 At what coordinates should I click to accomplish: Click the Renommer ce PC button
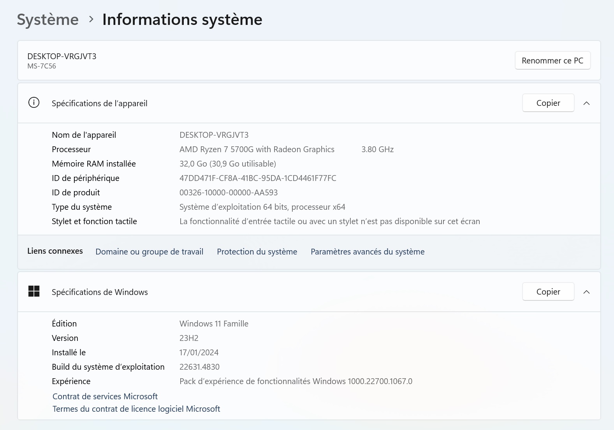[552, 61]
